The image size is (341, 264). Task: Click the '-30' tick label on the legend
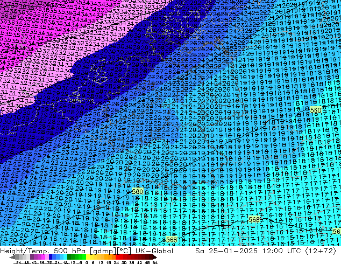click(49, 262)
